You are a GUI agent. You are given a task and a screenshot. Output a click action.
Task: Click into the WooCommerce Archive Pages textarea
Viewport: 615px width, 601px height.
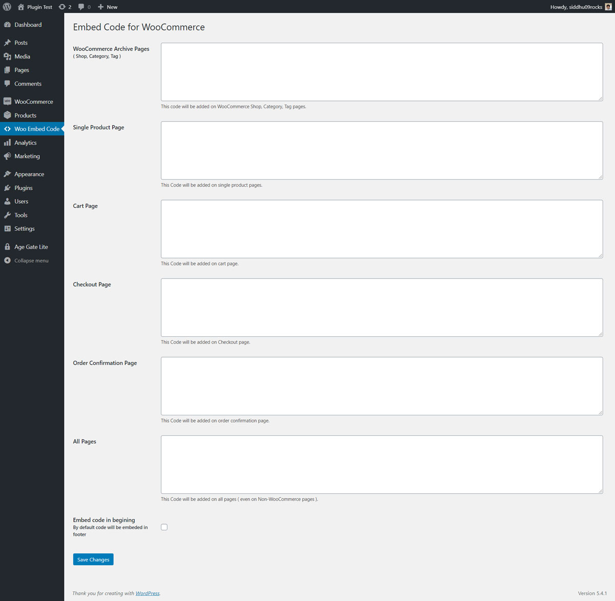pyautogui.click(x=382, y=72)
